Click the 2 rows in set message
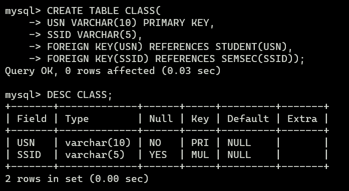This screenshot has width=349, height=191. [x=77, y=179]
